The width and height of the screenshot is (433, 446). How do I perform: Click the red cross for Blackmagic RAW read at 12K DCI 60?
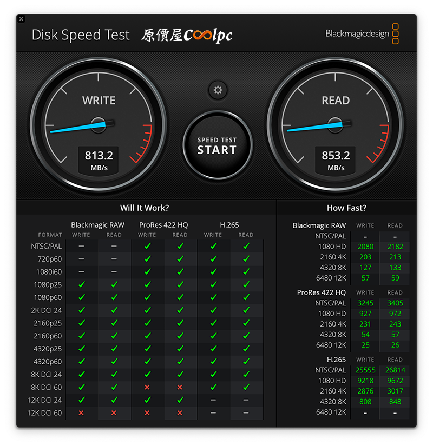[x=114, y=412]
